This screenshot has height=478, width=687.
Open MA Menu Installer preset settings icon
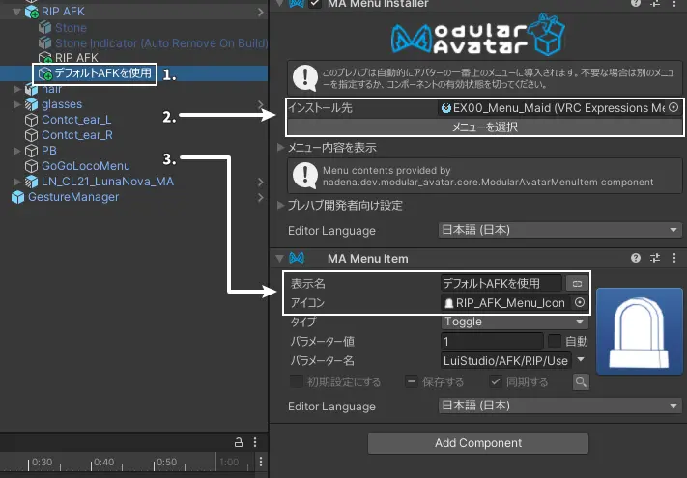tap(655, 4)
